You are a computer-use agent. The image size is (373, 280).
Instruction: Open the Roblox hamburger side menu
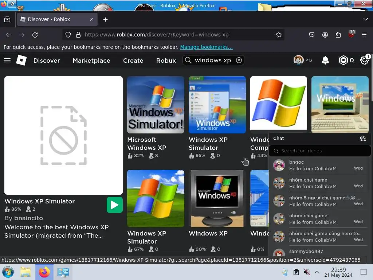click(x=7, y=60)
